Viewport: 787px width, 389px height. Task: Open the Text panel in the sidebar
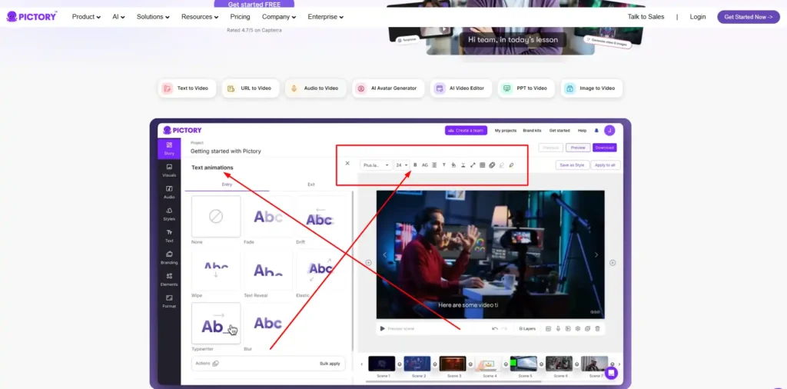tap(169, 236)
